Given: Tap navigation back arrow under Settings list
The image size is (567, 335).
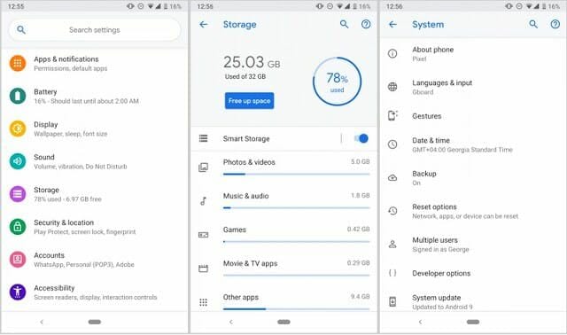Looking at the screenshot, I should point(42,322).
